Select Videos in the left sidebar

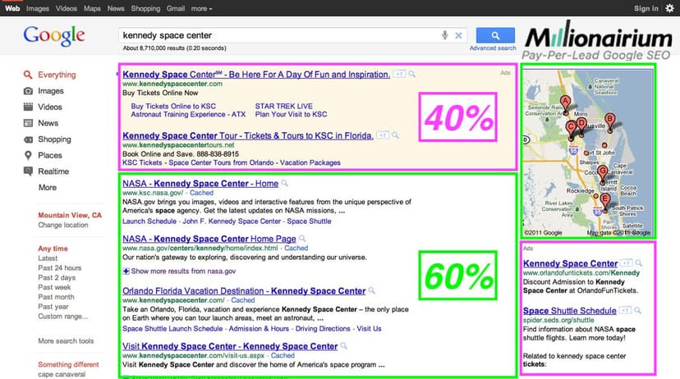(x=49, y=107)
